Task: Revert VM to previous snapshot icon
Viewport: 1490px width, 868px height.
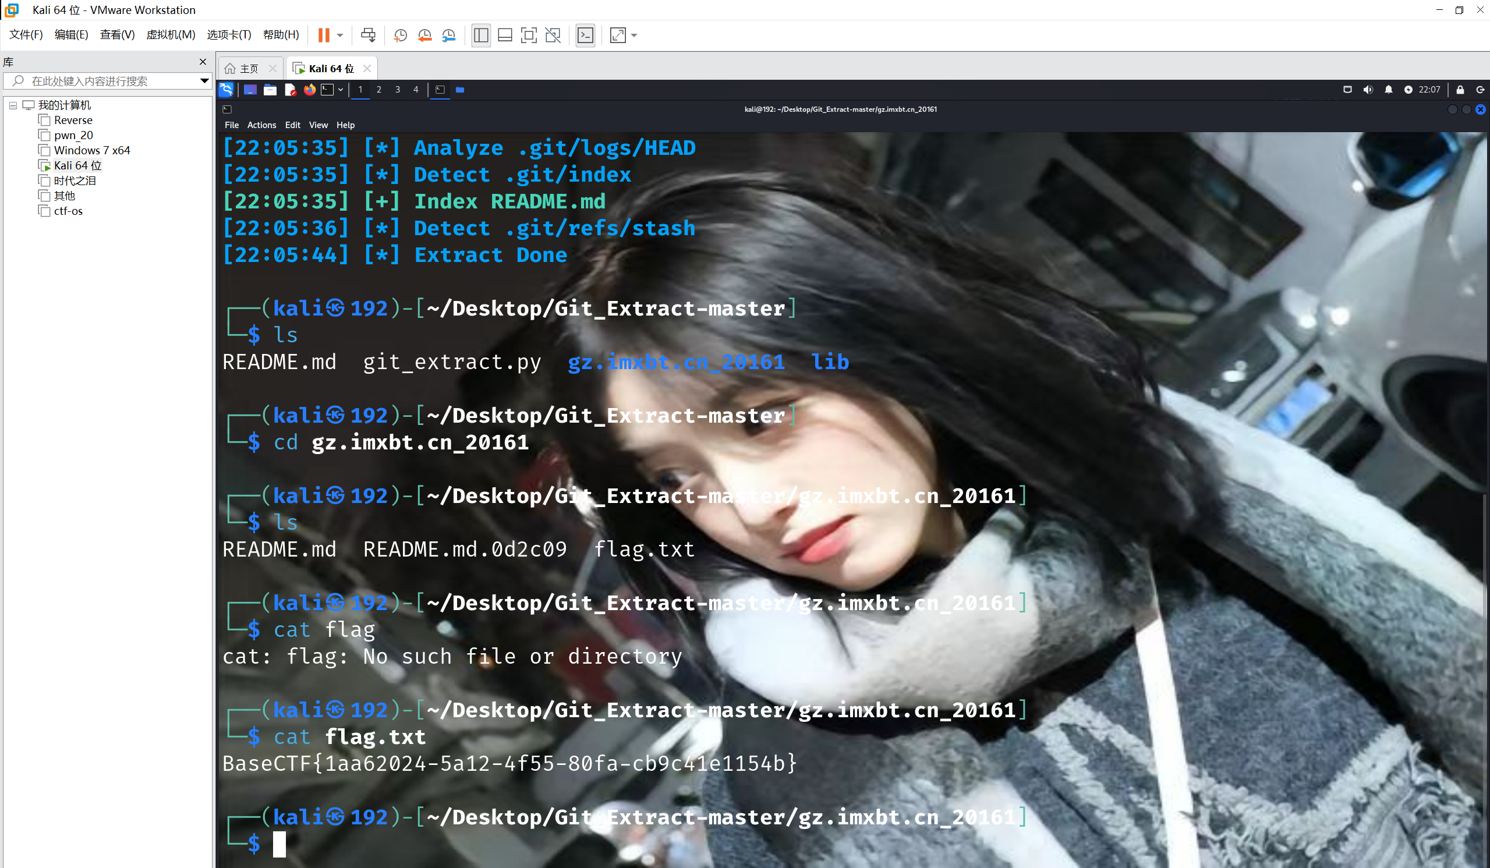Action: coord(424,36)
